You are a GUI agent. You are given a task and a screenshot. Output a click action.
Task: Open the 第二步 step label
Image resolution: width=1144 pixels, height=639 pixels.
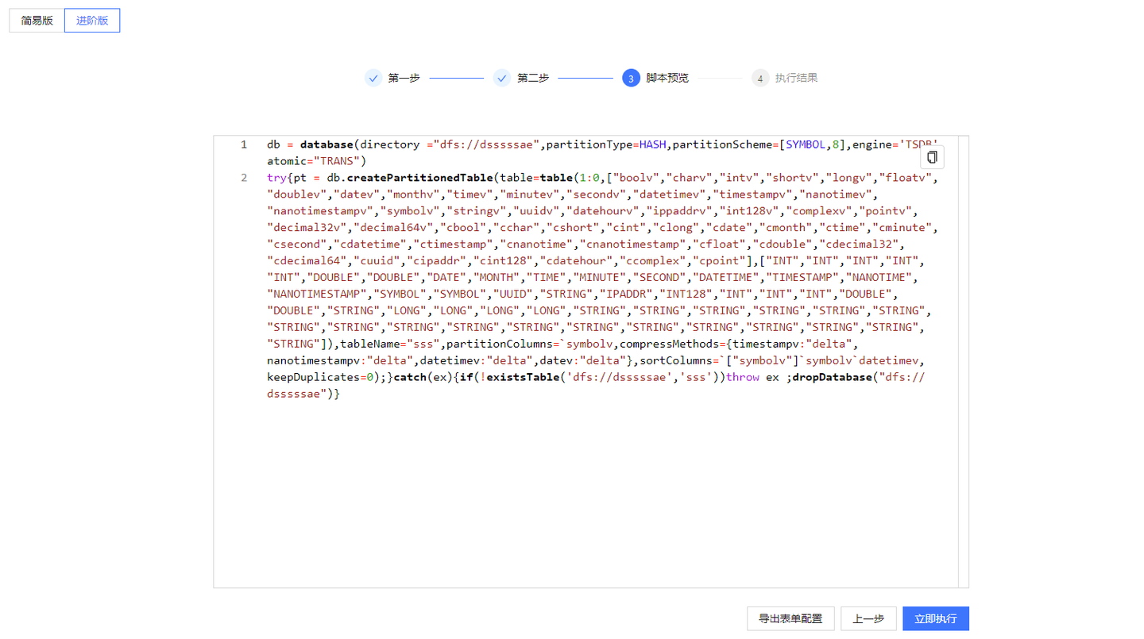533,78
